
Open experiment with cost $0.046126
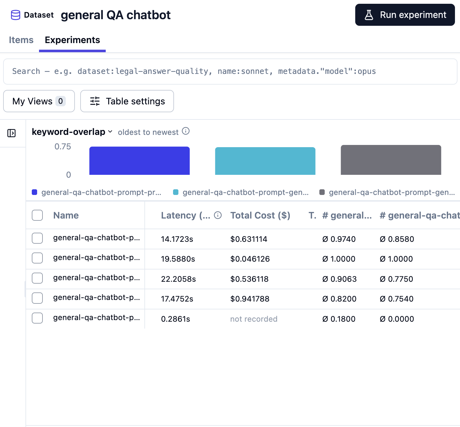point(97,258)
